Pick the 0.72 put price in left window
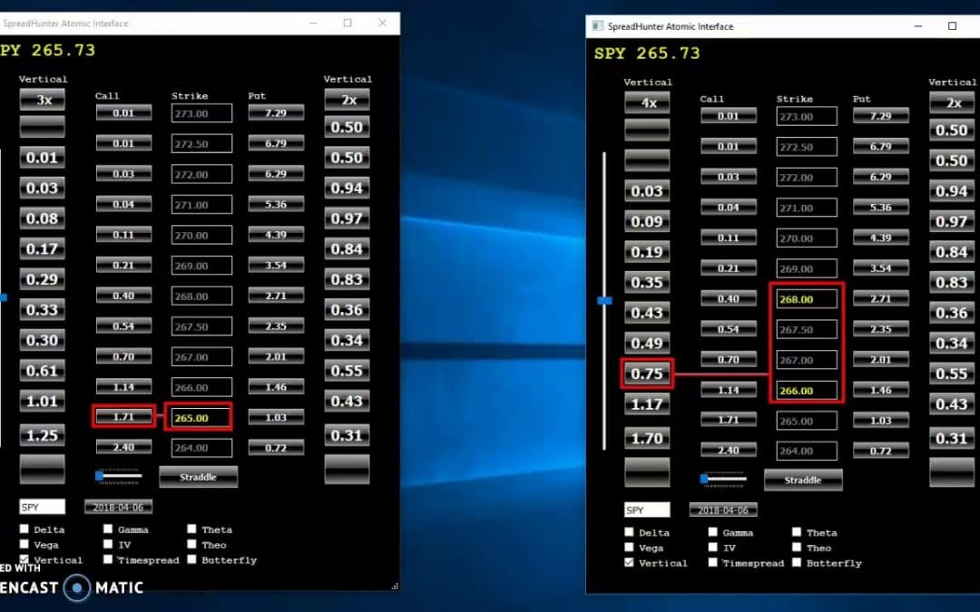Screen dimensions: 980x612 [276, 447]
